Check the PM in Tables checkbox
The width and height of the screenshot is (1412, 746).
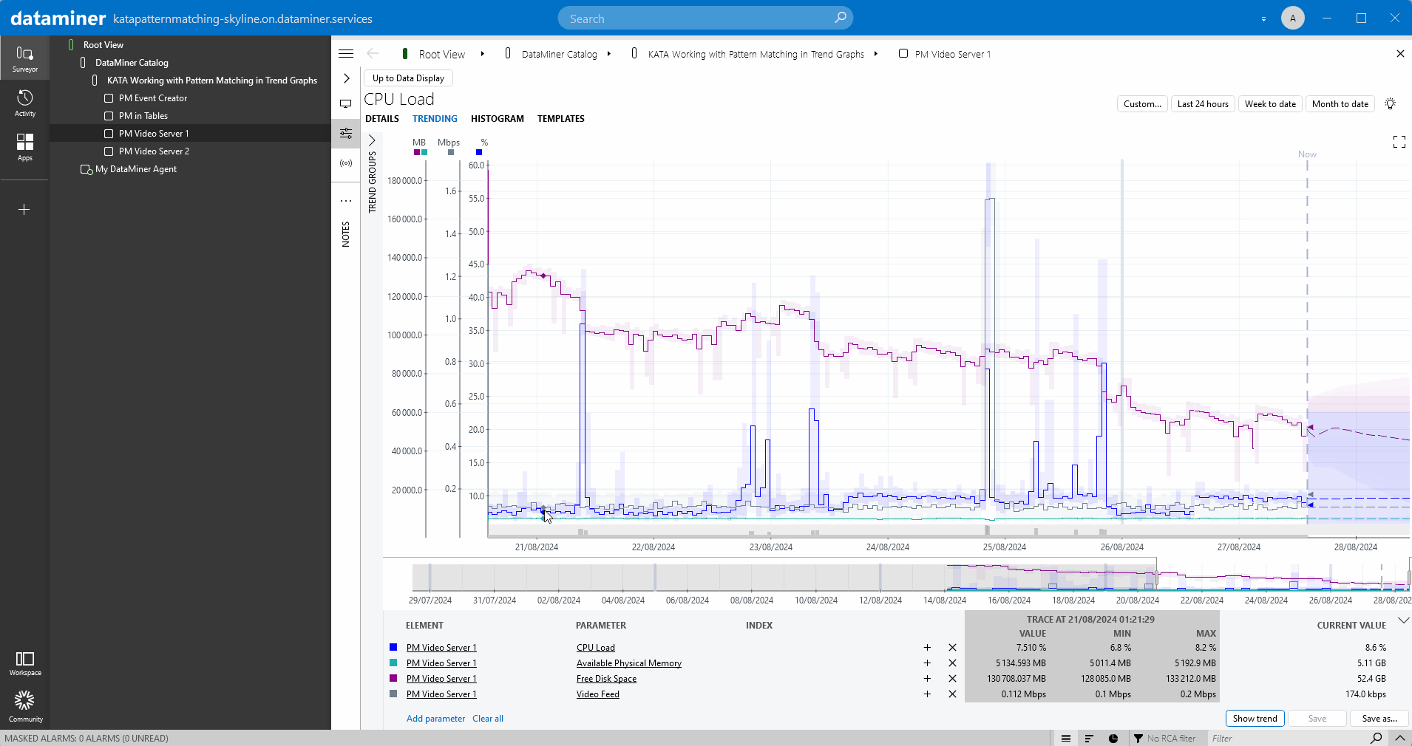[x=108, y=115]
